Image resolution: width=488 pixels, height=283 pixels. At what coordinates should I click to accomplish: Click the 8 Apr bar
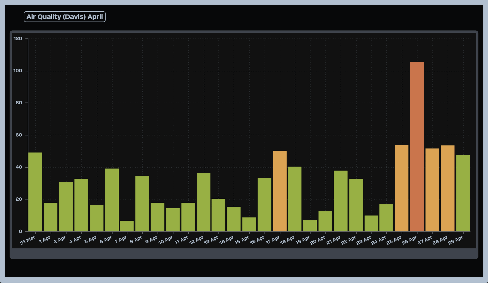tap(142, 204)
